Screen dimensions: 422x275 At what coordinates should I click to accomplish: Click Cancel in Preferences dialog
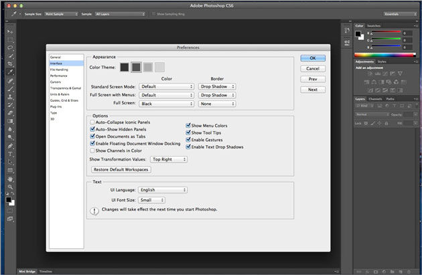click(313, 69)
